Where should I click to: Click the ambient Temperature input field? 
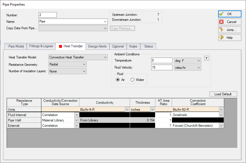tap(162, 60)
